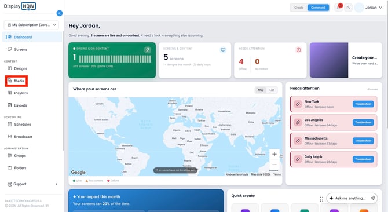
Task: Zoom out on the map
Action: coord(274,165)
